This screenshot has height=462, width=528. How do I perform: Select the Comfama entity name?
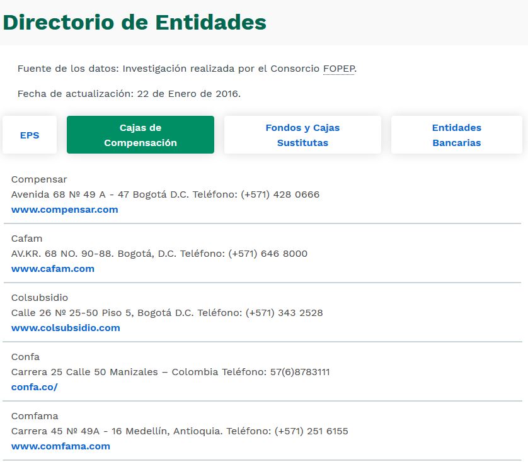coord(35,416)
